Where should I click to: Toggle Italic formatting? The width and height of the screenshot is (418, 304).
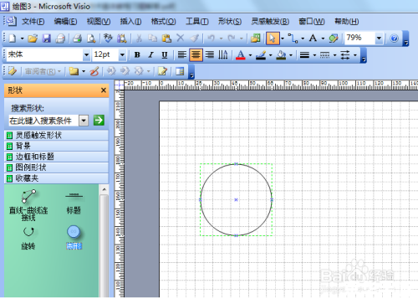(150, 55)
